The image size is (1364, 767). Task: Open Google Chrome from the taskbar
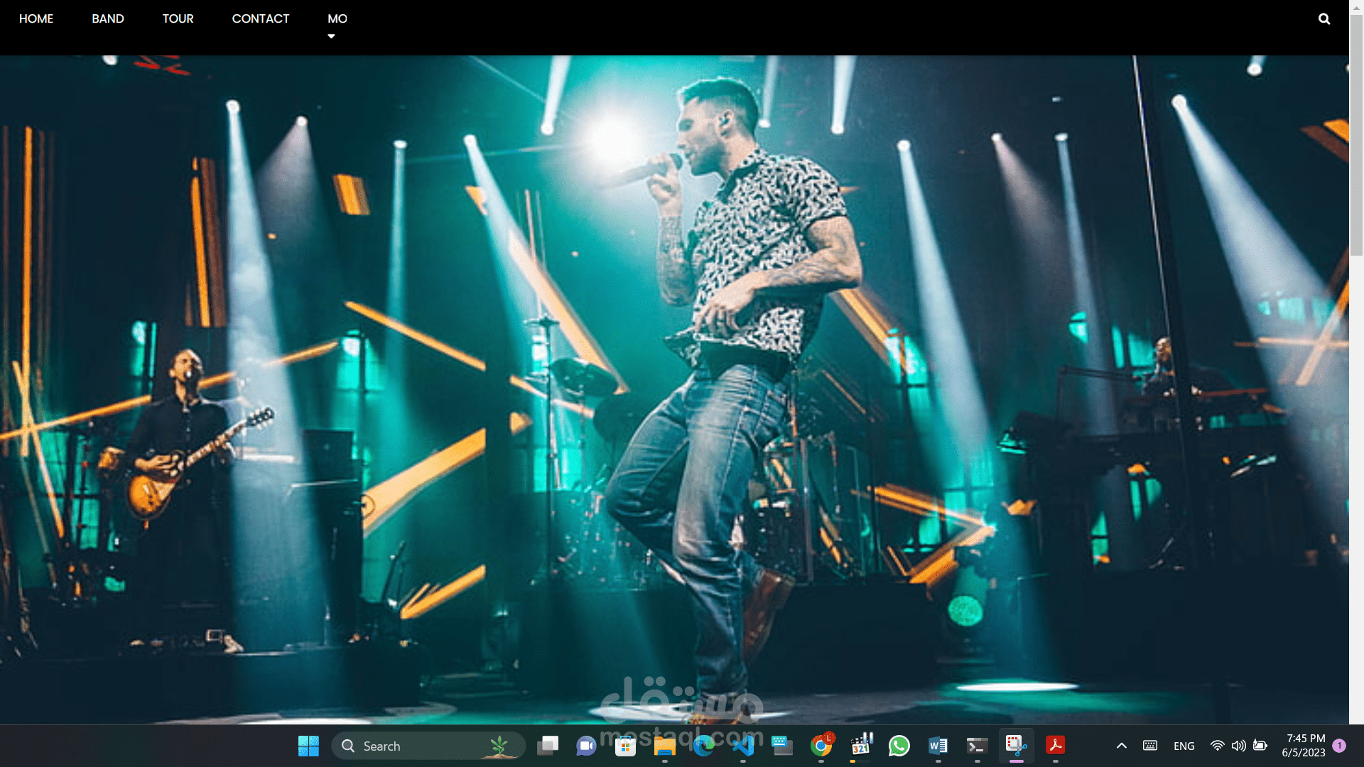[821, 746]
